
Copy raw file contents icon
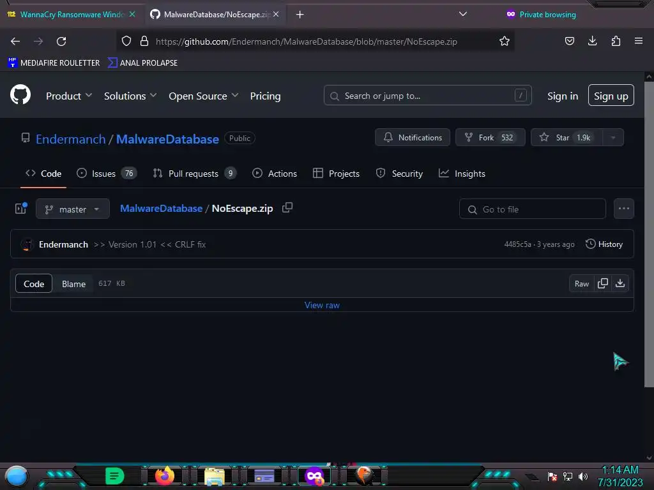pos(603,283)
